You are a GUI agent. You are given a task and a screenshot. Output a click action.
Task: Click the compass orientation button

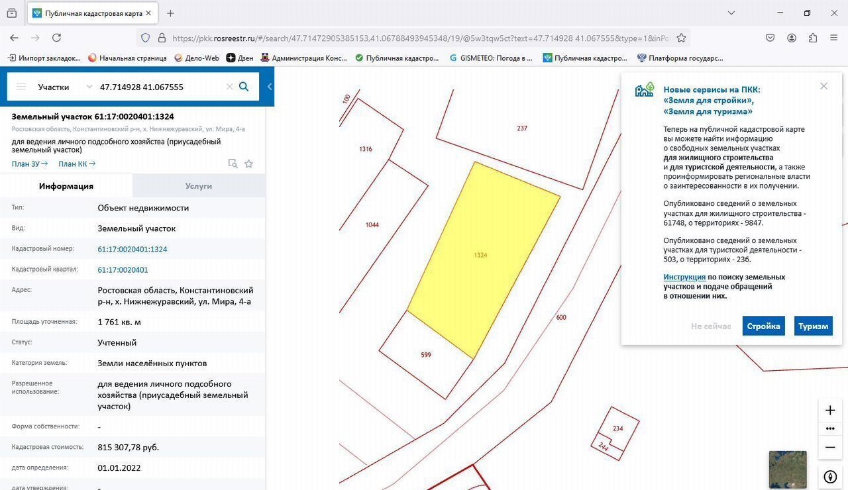[x=830, y=477]
